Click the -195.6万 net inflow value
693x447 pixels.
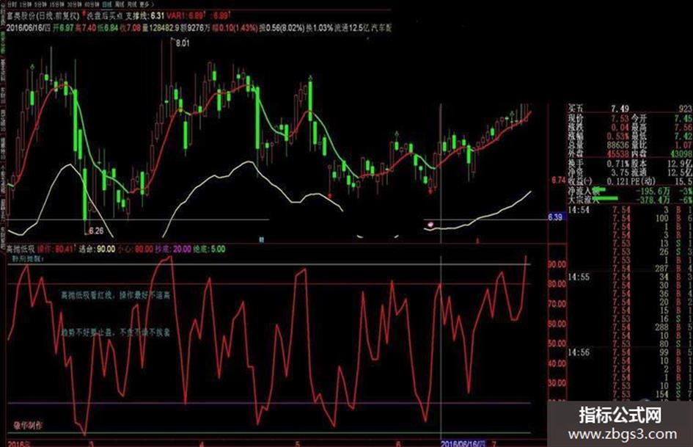click(653, 191)
